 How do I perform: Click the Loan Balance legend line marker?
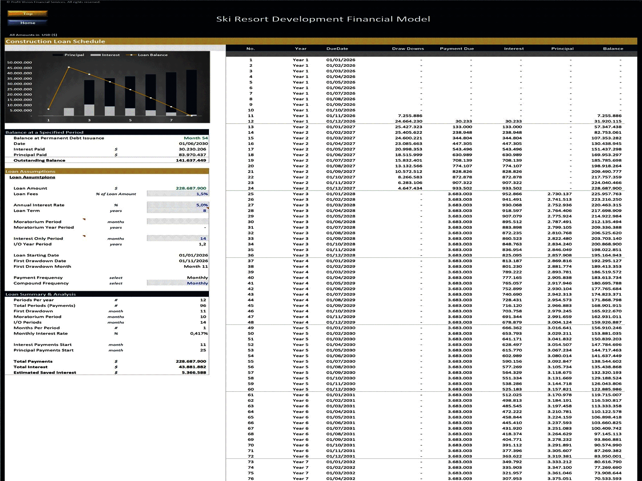[131, 55]
